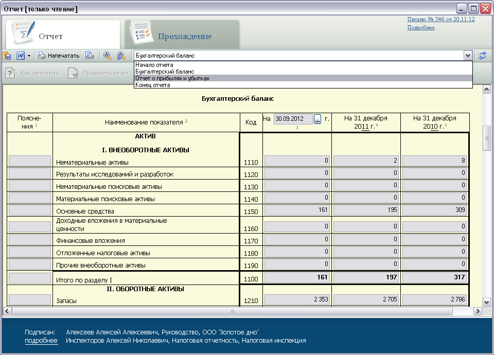Click the подробнее link near signatures

[41, 341]
